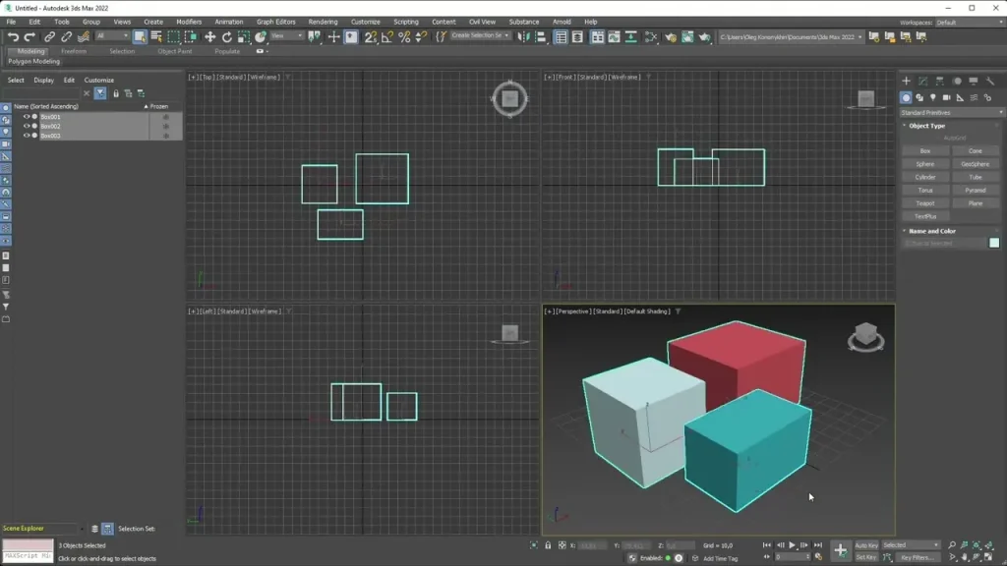Image resolution: width=1007 pixels, height=566 pixels.
Task: Click the Teapot creation button
Action: (x=924, y=203)
